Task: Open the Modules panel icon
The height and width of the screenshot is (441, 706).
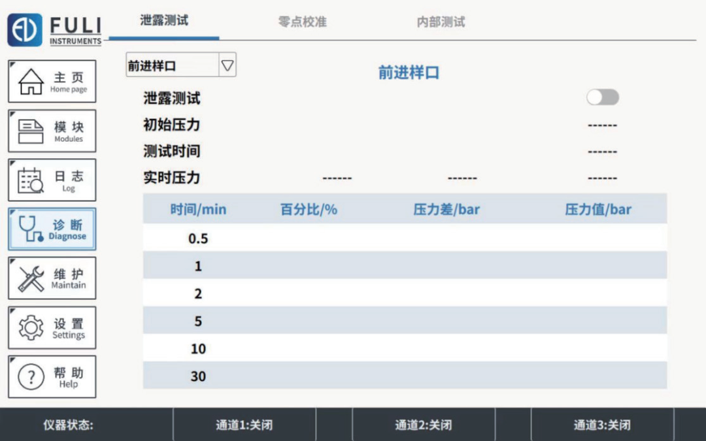Action: pos(31,131)
